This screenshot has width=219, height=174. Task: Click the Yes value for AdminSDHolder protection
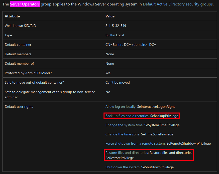[108, 73]
